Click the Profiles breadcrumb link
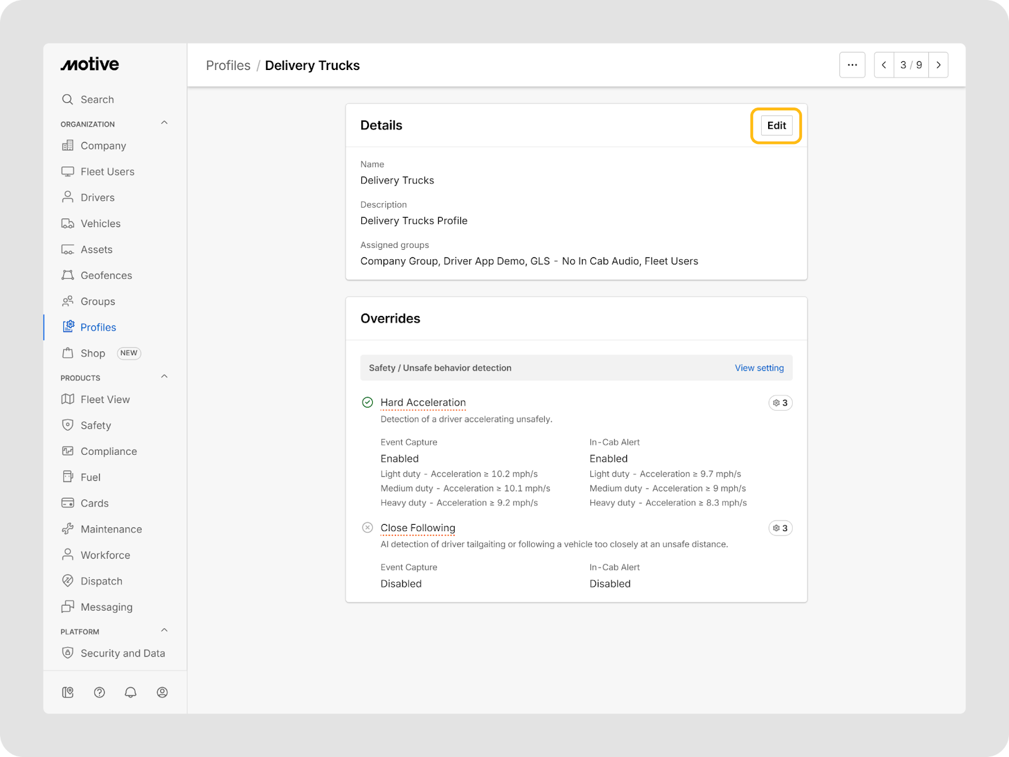 [x=228, y=66]
